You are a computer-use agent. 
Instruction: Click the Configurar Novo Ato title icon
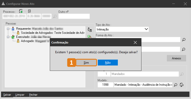[3, 4]
